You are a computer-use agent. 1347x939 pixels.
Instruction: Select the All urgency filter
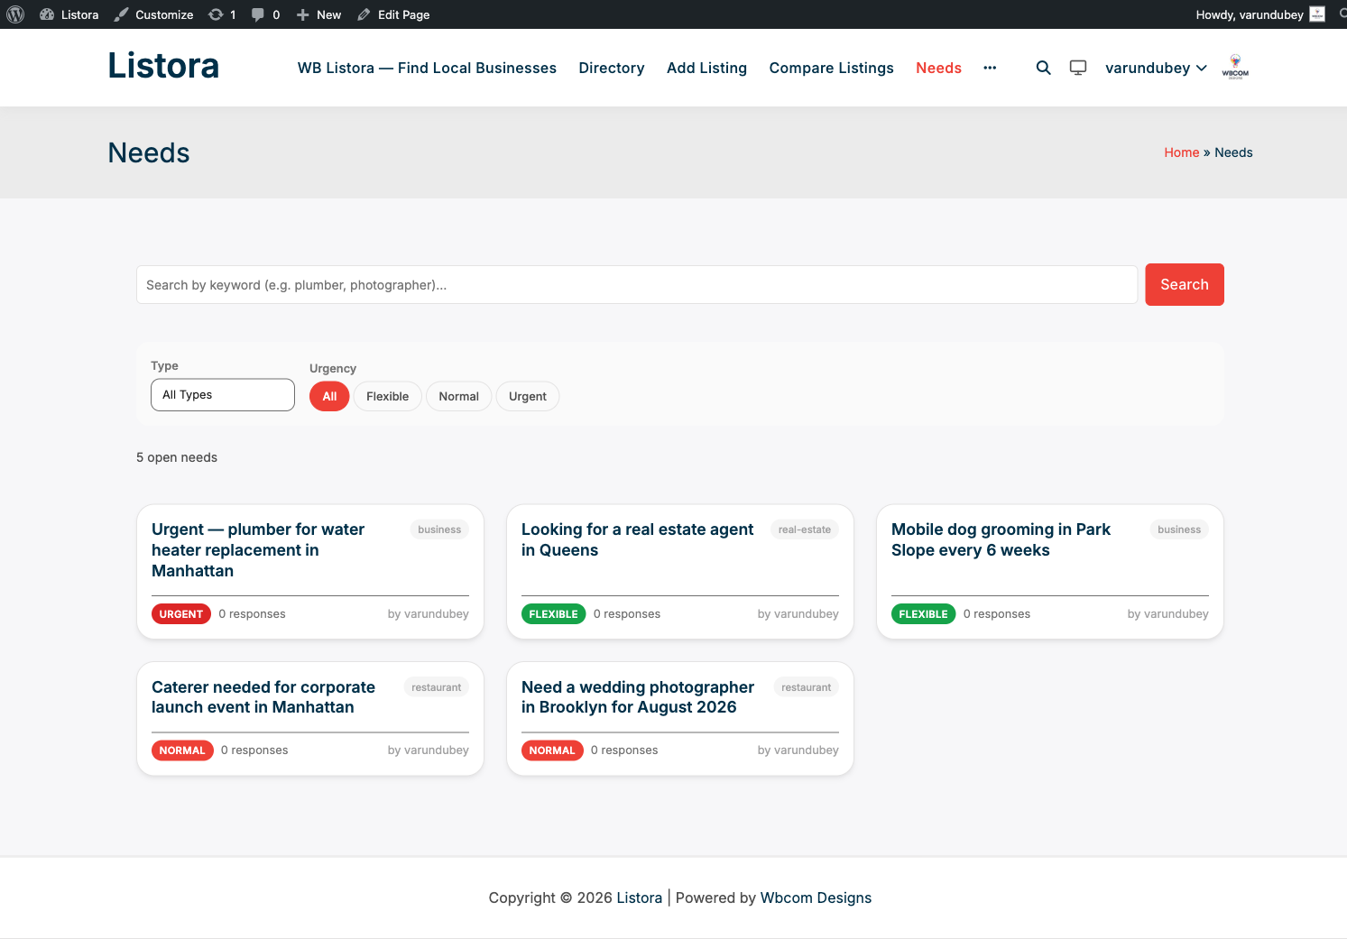point(329,396)
